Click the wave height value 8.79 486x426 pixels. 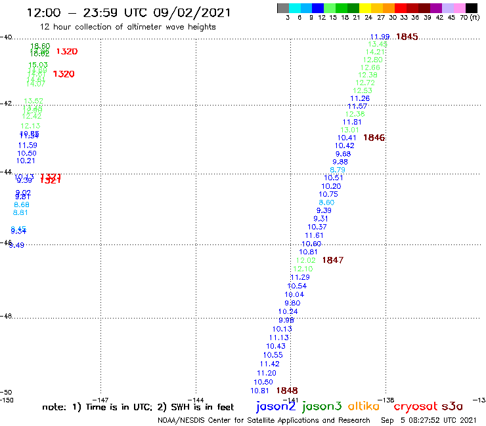tap(338, 170)
